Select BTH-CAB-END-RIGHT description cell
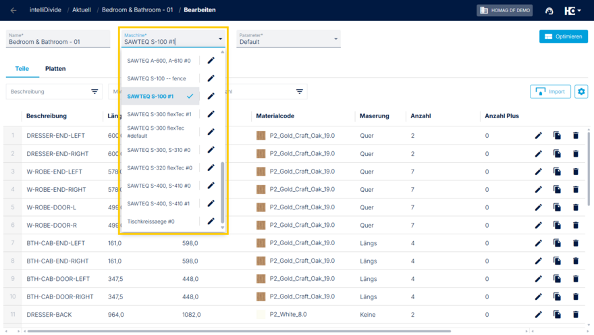Screen dimensions: 594x335 click(x=57, y=261)
